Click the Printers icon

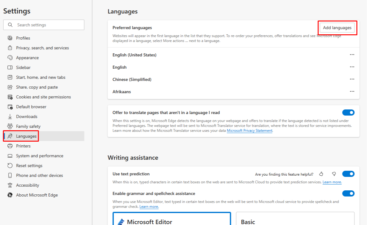tap(10, 146)
